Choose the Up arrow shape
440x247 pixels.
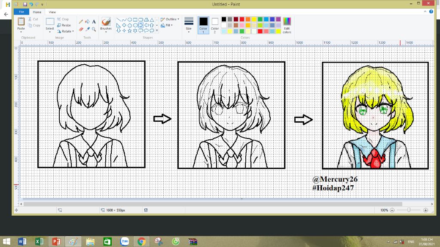[x=152, y=25]
